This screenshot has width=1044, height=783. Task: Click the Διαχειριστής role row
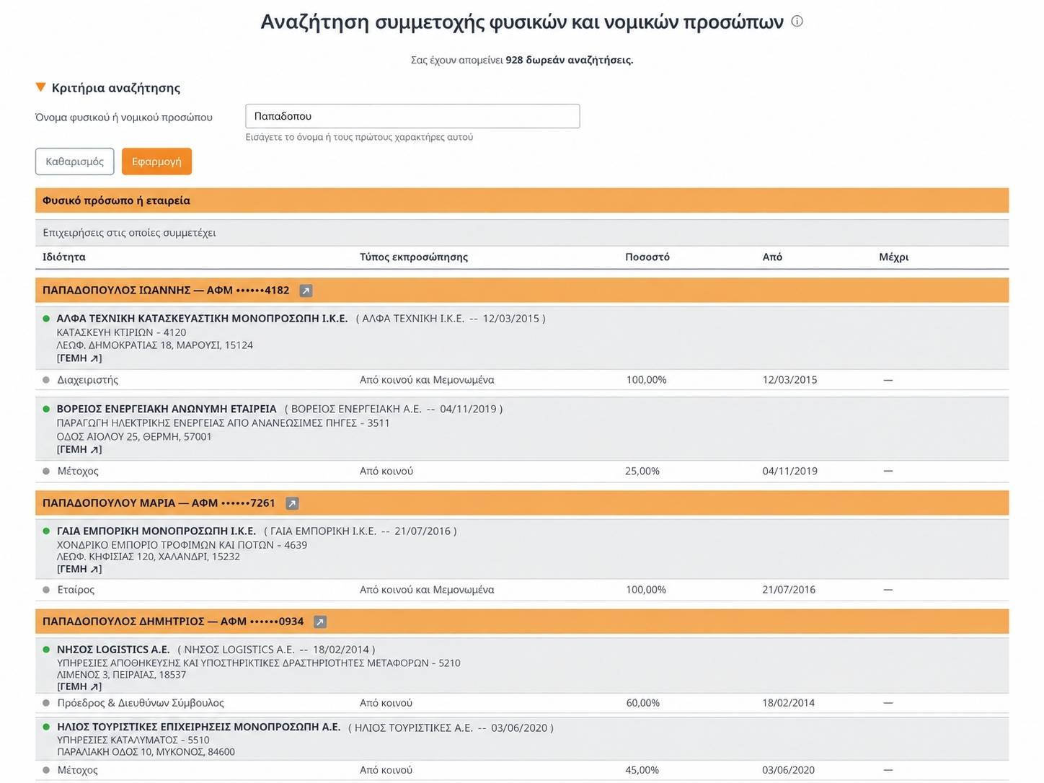point(522,380)
